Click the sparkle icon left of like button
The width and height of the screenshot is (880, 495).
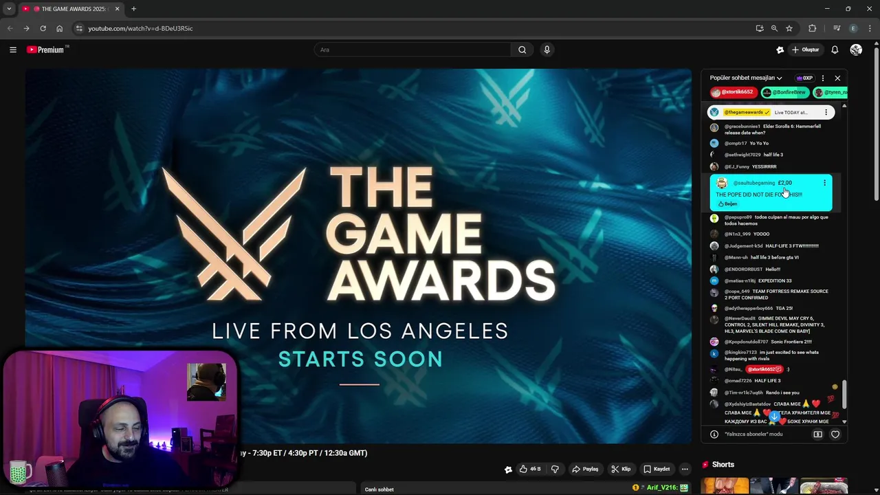(x=508, y=470)
